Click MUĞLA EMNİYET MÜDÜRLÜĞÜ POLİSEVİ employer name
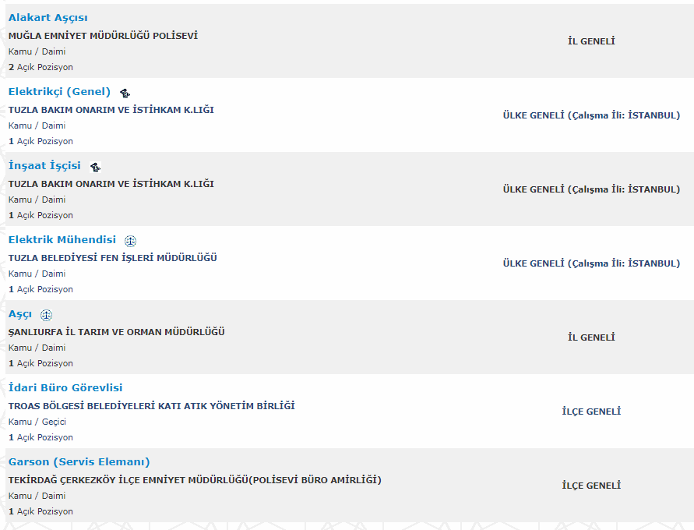Viewport: 694px width, 530px height. 103,36
